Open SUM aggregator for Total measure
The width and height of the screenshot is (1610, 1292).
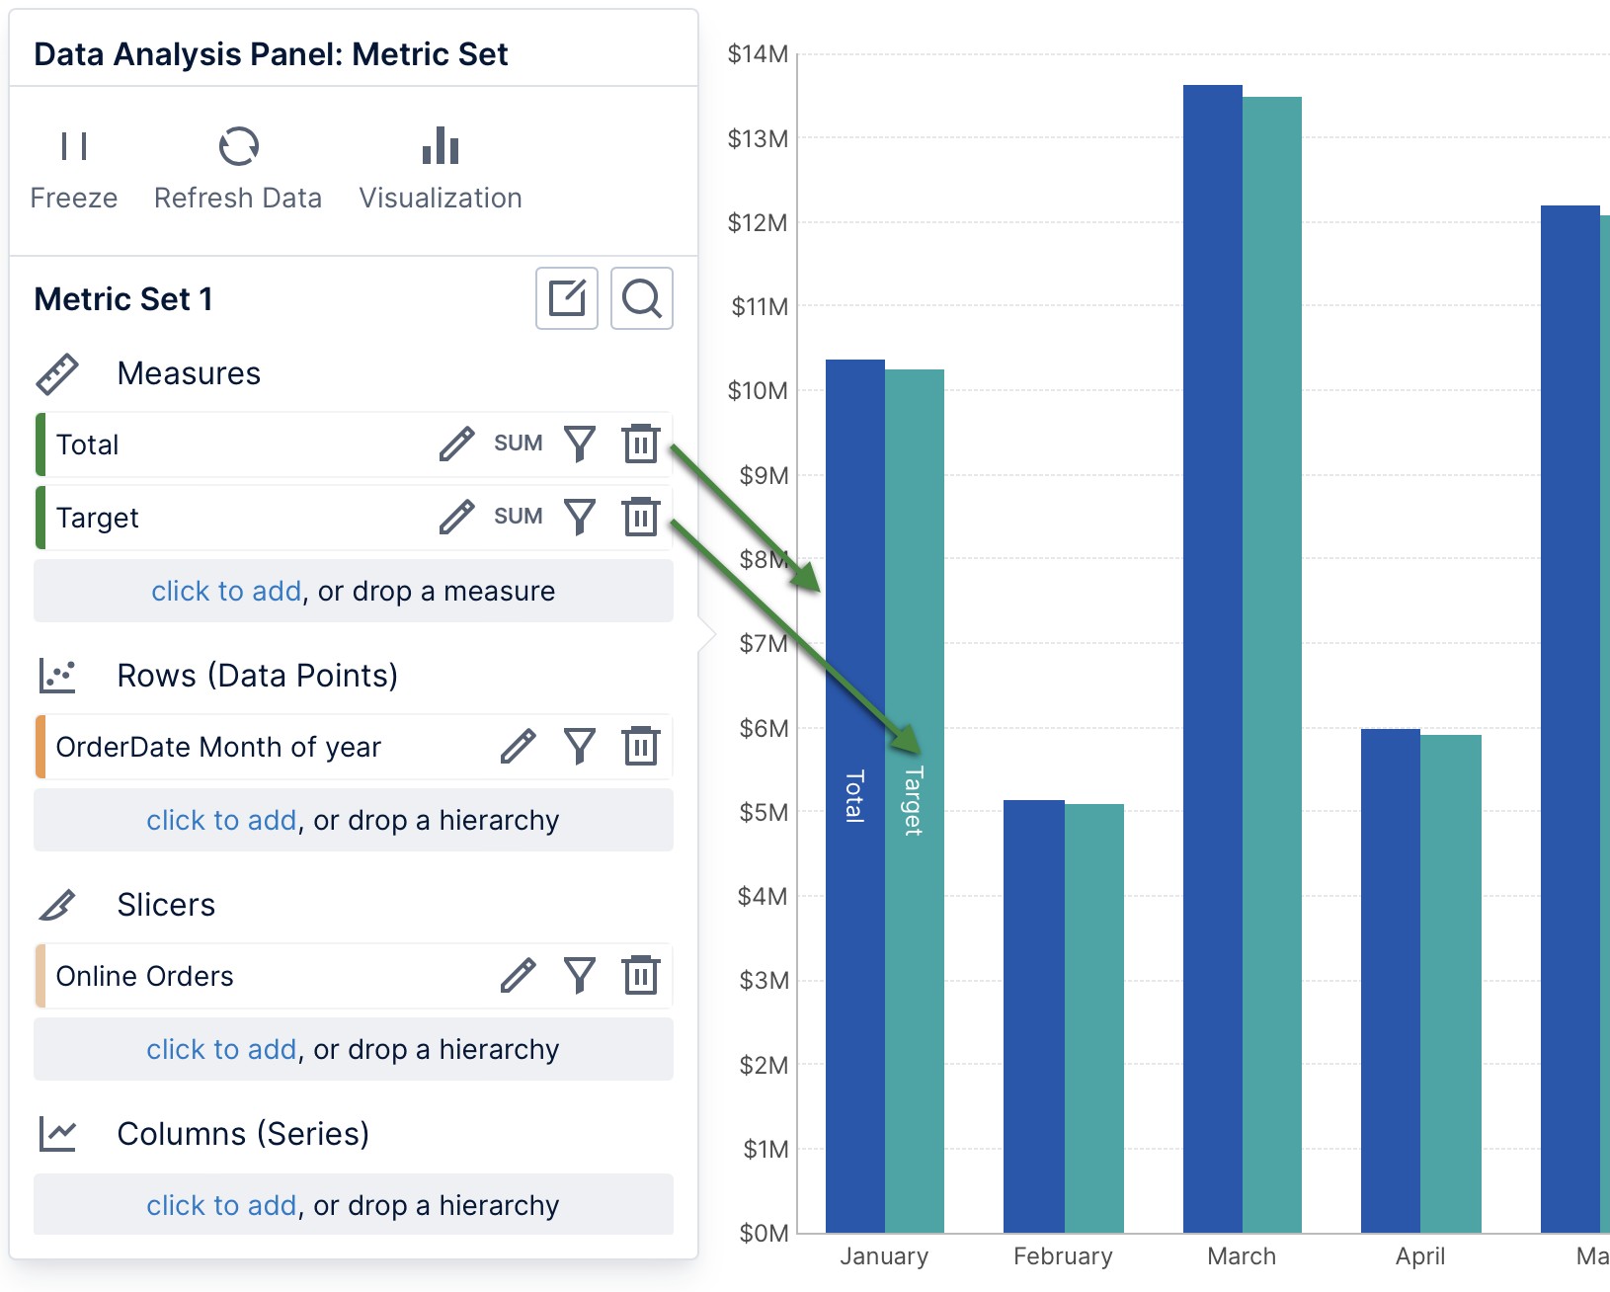[x=518, y=444]
